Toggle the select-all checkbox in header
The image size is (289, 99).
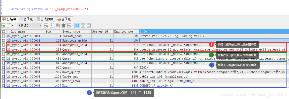[3, 31]
